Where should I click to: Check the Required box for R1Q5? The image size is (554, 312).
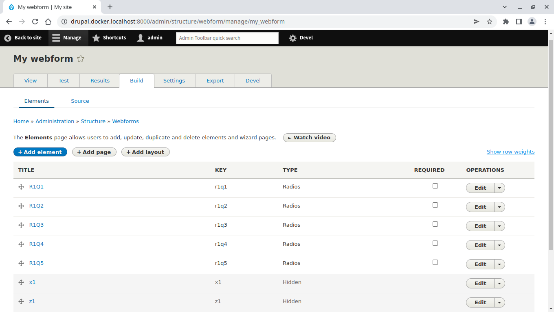click(x=435, y=262)
